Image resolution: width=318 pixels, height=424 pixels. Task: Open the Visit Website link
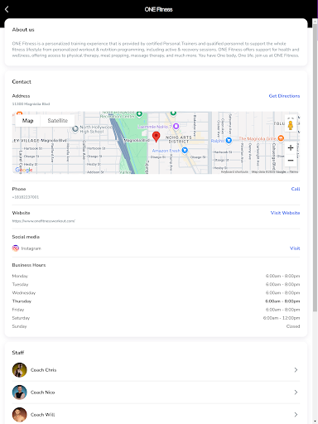coord(285,213)
